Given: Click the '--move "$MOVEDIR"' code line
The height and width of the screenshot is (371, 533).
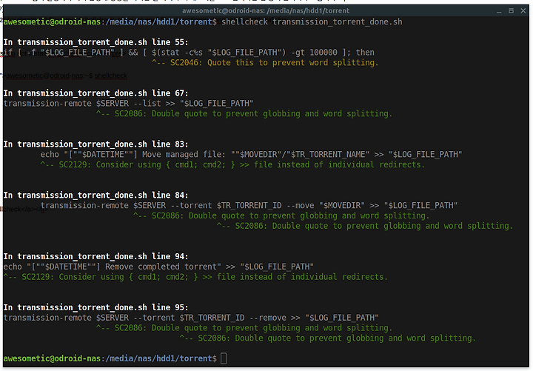Looking at the screenshot, I should (249, 205).
